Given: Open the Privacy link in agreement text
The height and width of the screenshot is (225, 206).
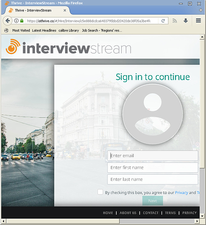Looking at the screenshot, I should 181,193.
